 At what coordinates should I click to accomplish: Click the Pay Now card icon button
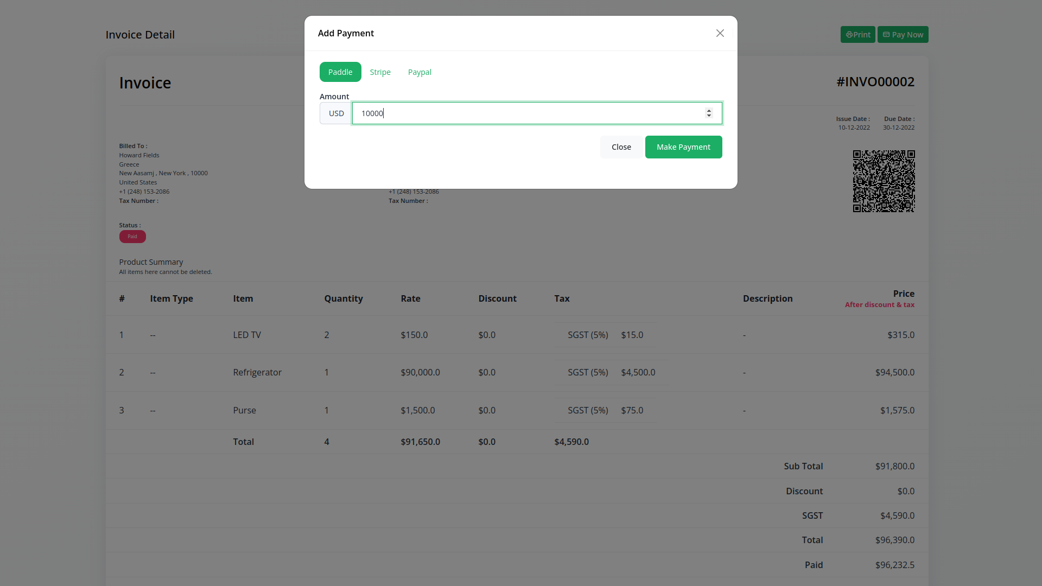coord(903,35)
